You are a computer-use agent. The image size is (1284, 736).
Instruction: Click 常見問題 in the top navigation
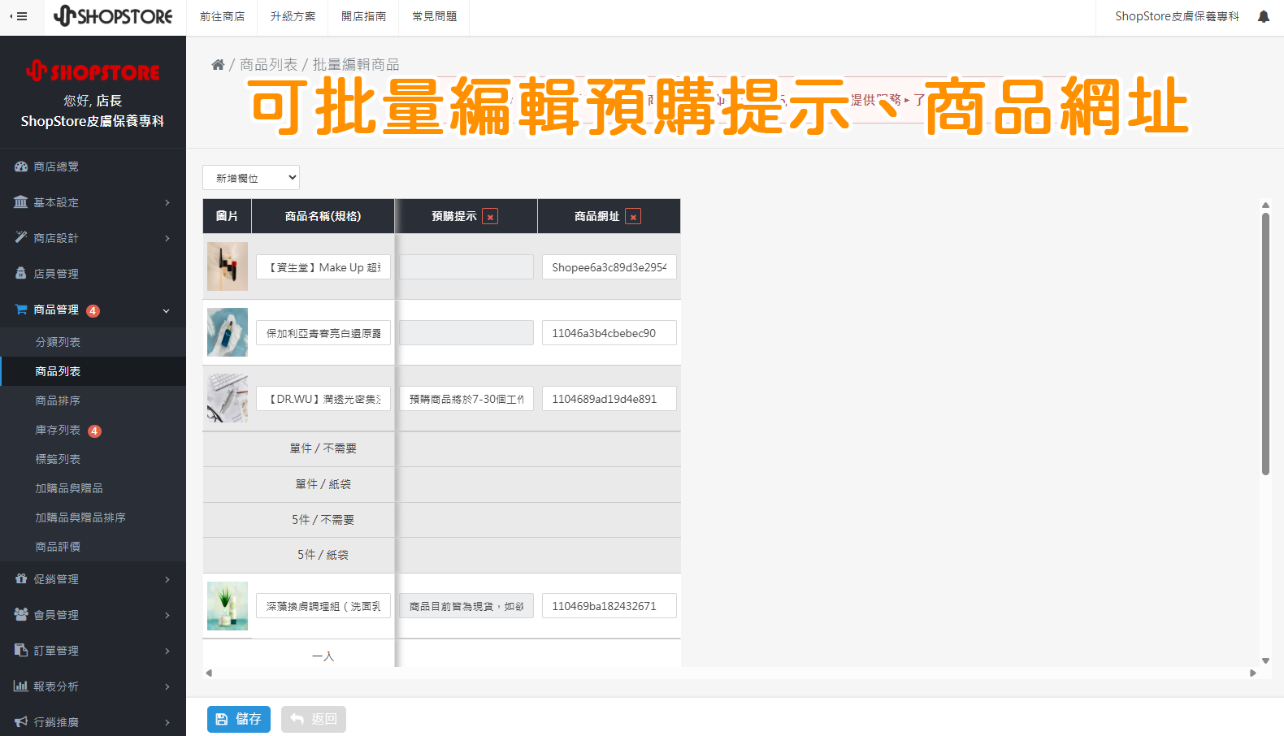click(434, 16)
